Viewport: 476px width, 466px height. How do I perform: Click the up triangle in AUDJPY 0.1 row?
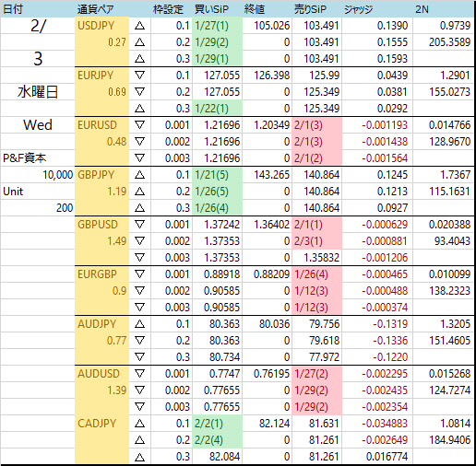139,324
